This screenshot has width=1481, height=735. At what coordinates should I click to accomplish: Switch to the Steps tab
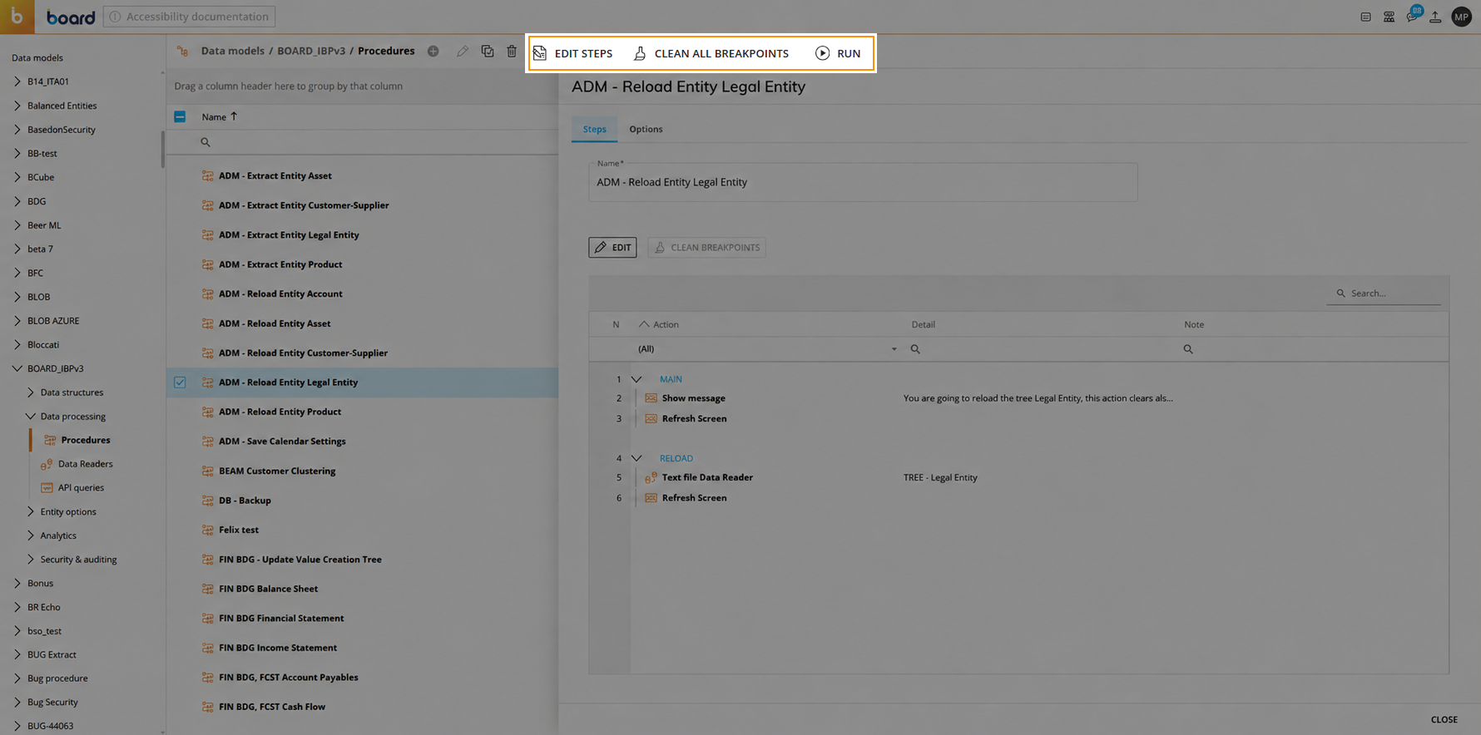(594, 129)
